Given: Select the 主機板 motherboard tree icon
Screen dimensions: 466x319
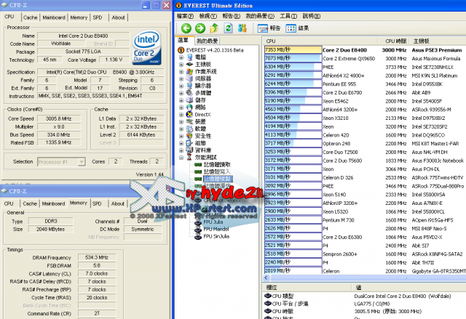Looking at the screenshot, I should pos(189,65).
